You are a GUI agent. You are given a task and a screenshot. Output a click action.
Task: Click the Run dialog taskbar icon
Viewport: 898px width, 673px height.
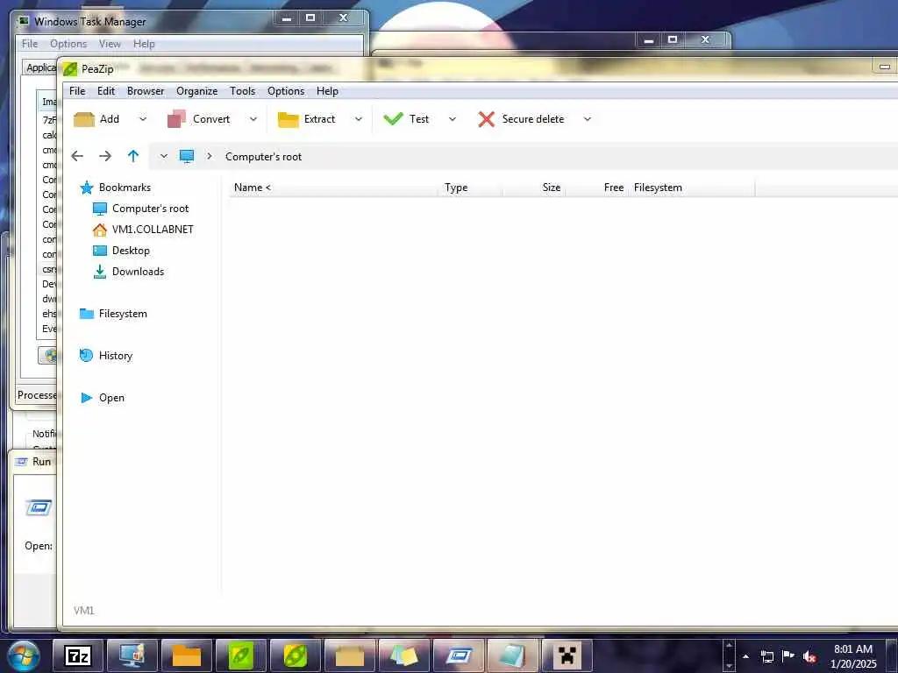click(x=458, y=655)
